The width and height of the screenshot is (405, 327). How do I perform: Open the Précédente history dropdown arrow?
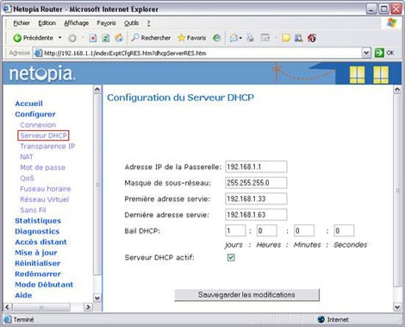coord(60,38)
